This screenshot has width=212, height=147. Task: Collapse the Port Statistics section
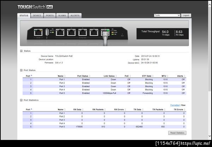click(21, 100)
